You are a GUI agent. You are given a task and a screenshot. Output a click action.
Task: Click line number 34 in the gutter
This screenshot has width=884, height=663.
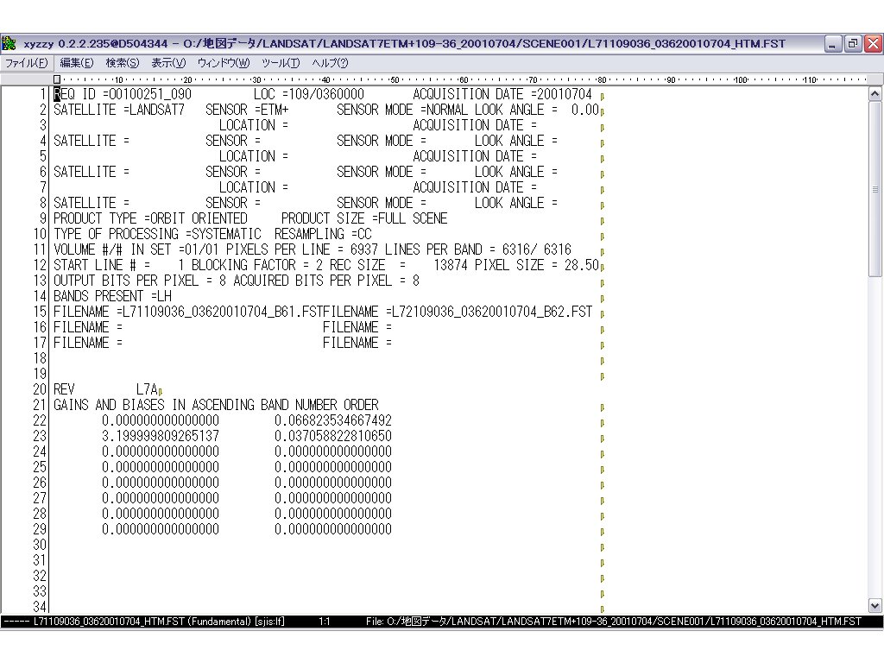point(40,607)
